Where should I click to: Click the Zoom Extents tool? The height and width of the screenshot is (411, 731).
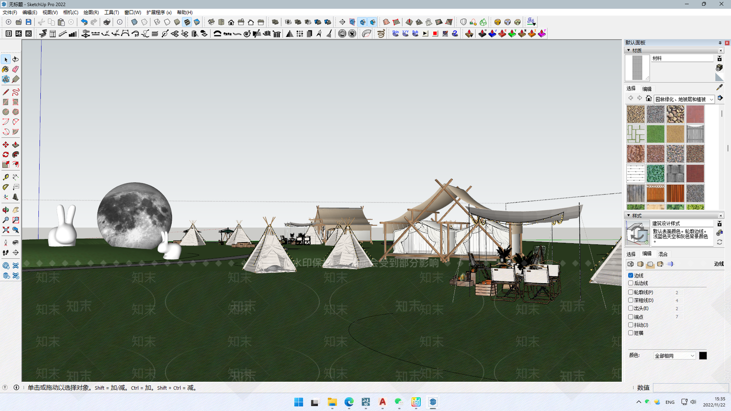click(x=6, y=230)
